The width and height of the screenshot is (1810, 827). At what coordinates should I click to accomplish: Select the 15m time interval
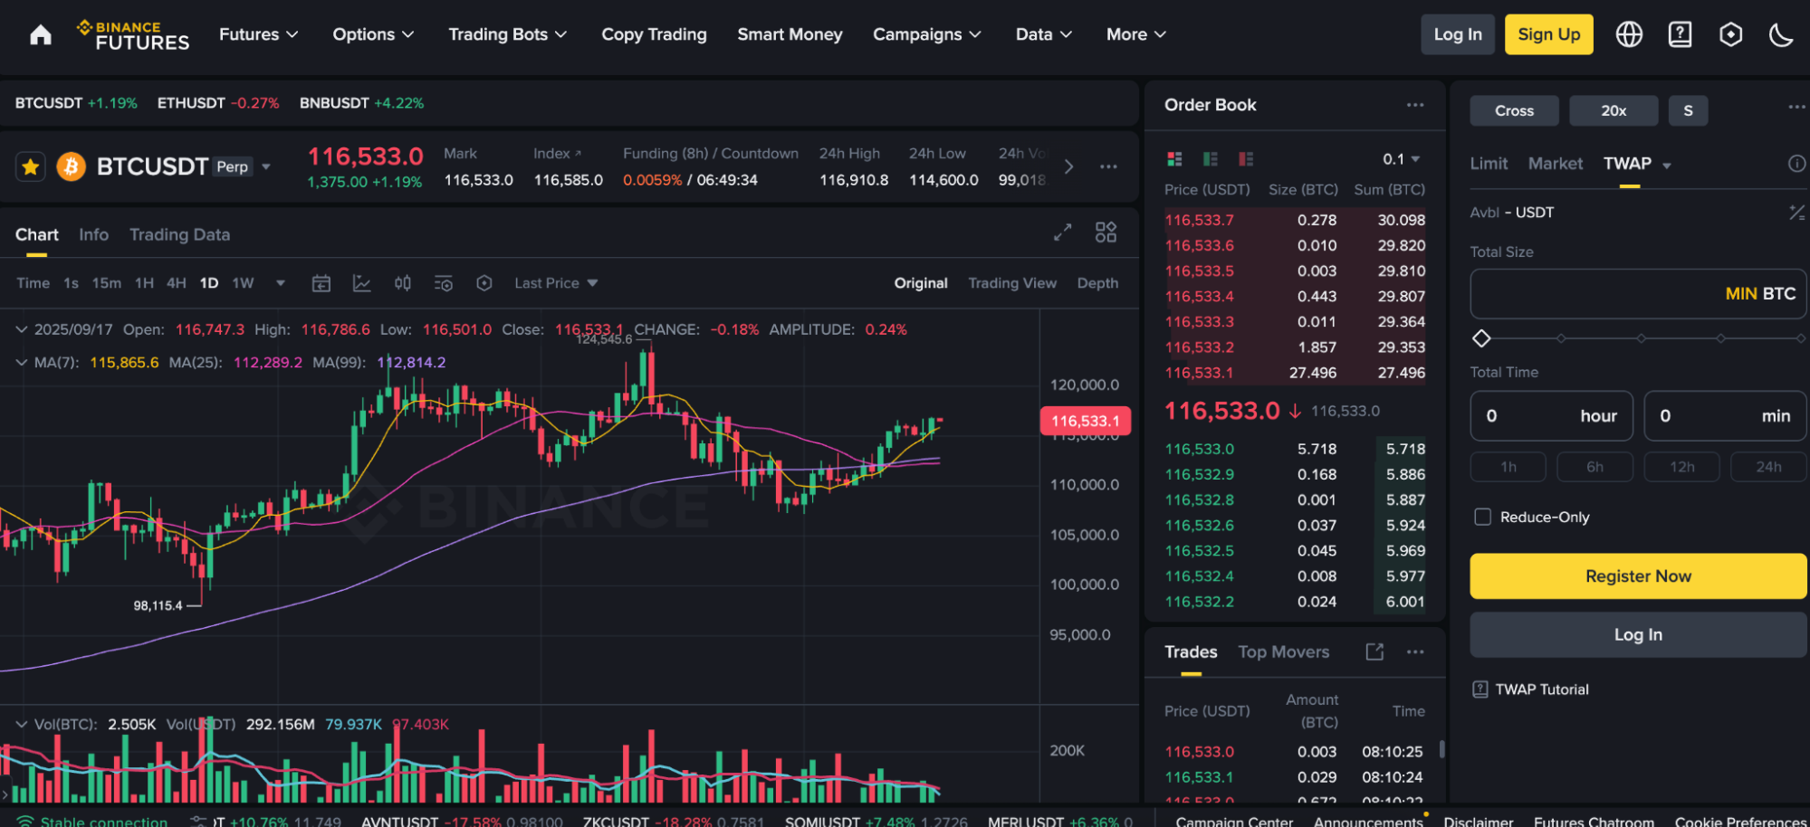click(106, 283)
